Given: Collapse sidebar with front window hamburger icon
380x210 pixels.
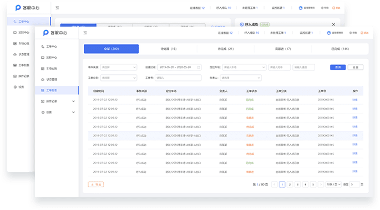Looking at the screenshot, I should click(x=85, y=33).
